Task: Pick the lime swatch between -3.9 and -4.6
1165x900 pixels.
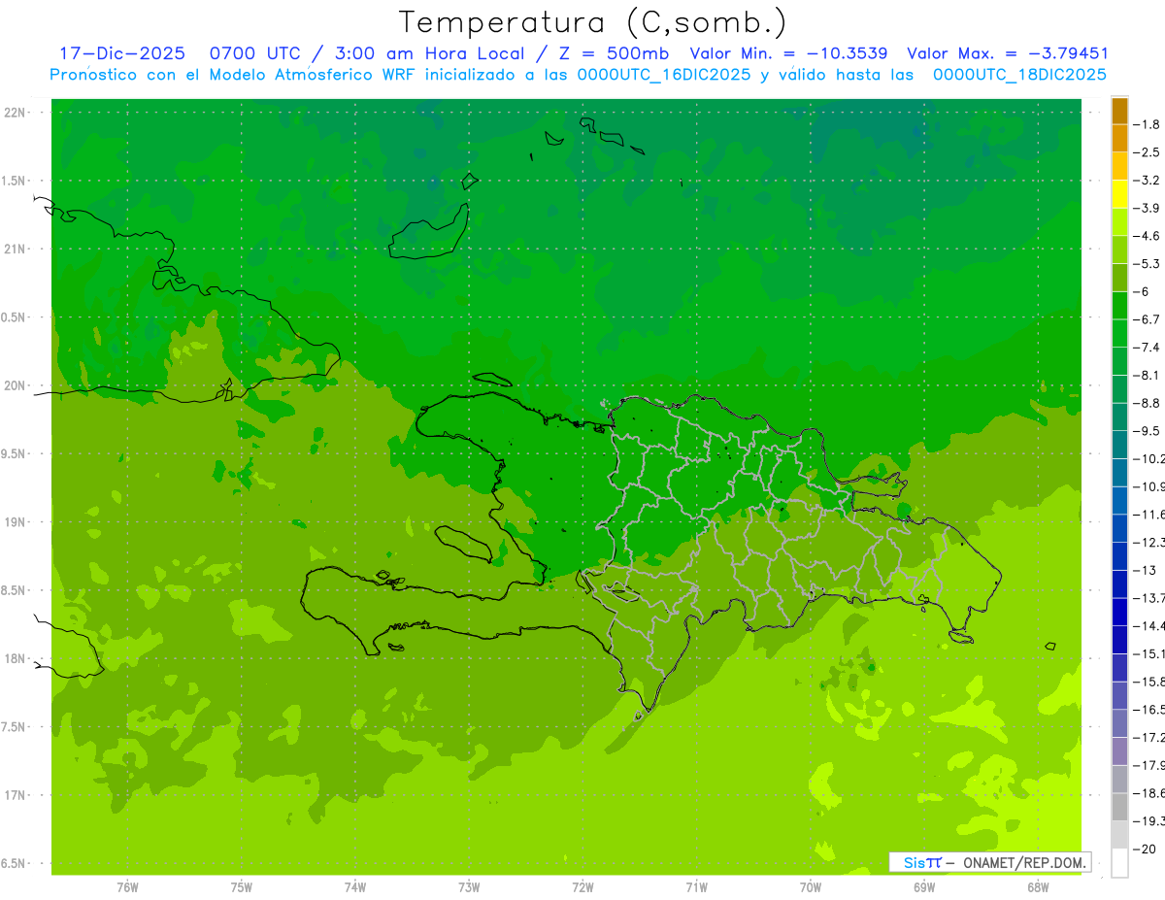Action: pos(1120,221)
